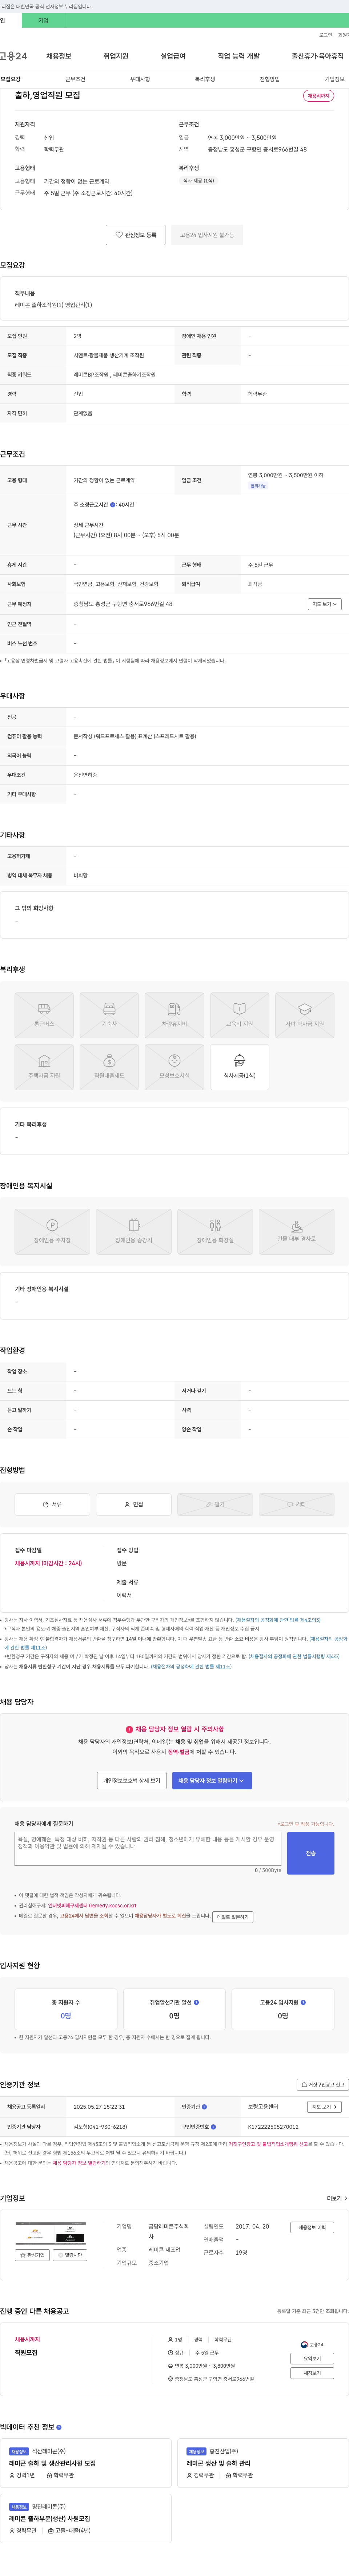Image resolution: width=349 pixels, height=2576 pixels.
Task: Click the 고용24 logo
Action: click(13, 56)
